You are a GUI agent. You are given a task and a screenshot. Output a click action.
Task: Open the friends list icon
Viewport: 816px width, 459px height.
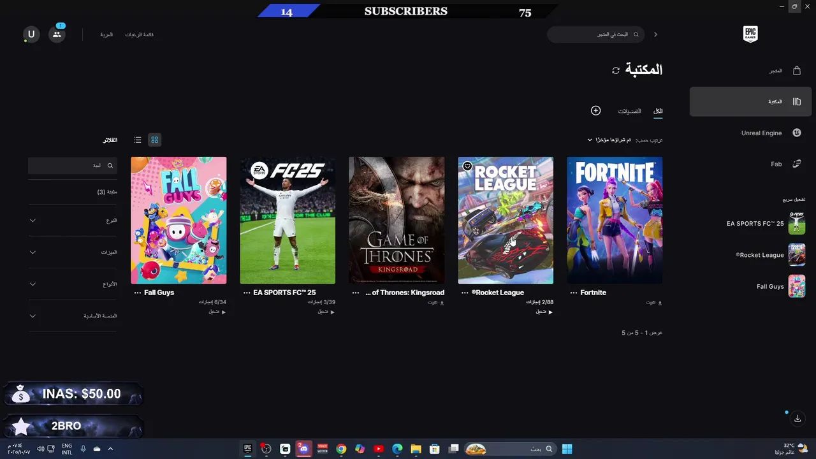click(x=57, y=34)
